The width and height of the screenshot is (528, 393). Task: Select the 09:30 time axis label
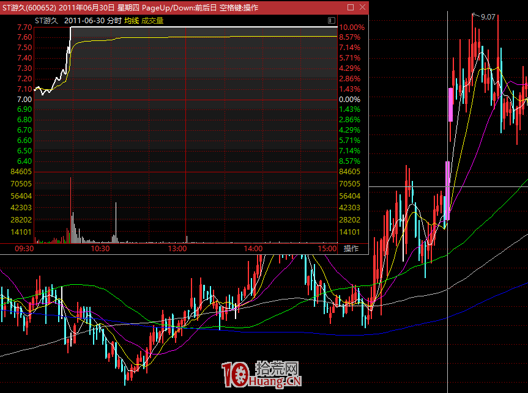pos(24,249)
